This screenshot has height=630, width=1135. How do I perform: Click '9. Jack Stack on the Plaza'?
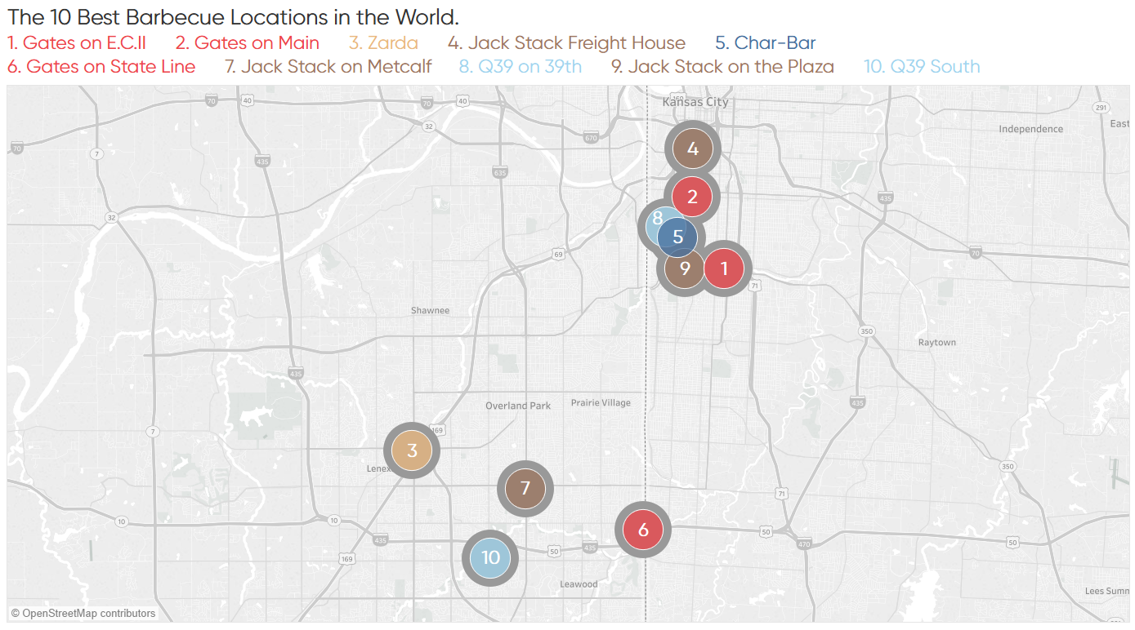tap(723, 67)
